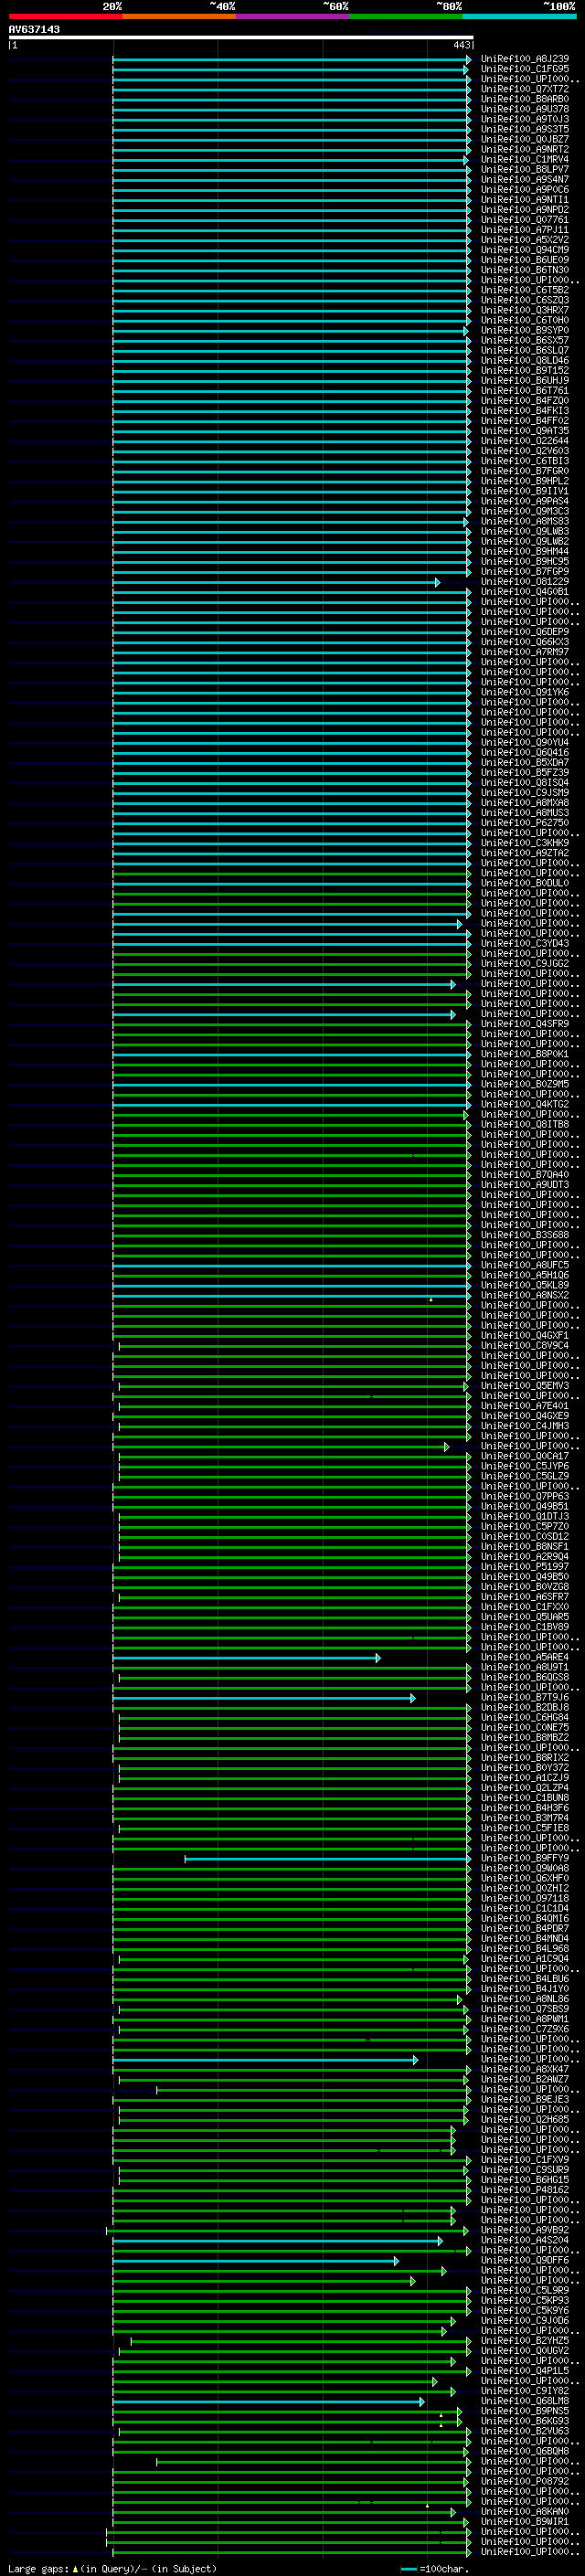Select the UniRef100_O22644 label
The image size is (585, 2576).
pos(525,441)
